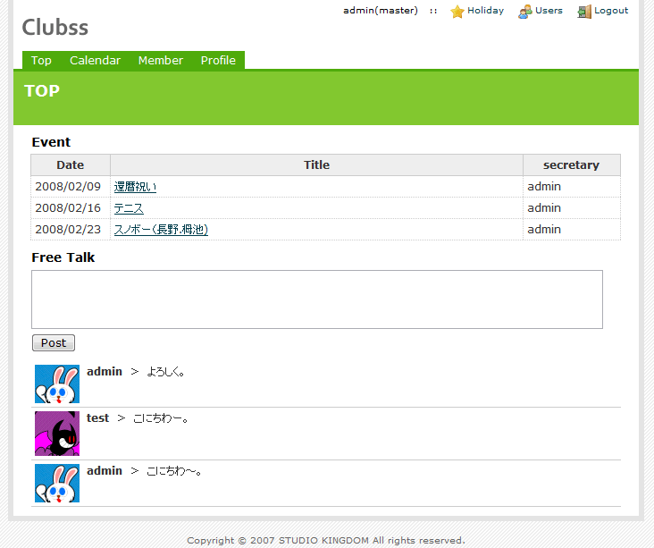Click admin's rabbit avatar beside よろしく。
Viewport: 654px width, 548px height.
tap(57, 384)
